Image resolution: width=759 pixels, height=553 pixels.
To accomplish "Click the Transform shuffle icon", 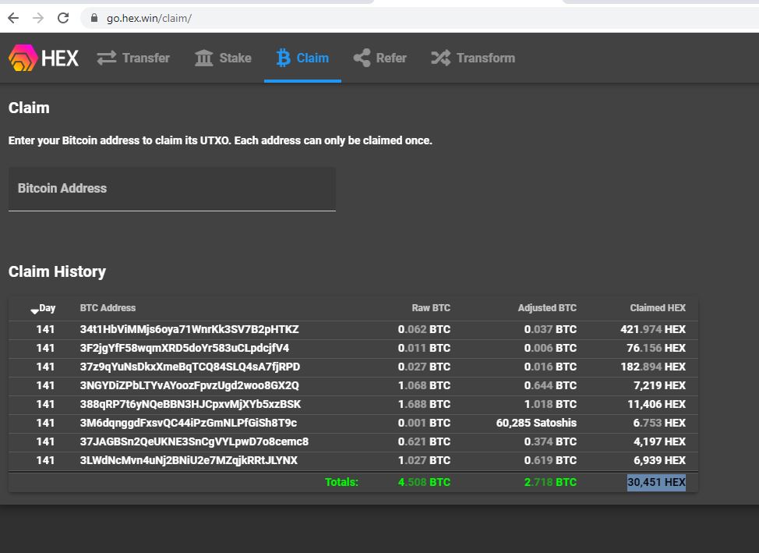I will pyautogui.click(x=440, y=58).
